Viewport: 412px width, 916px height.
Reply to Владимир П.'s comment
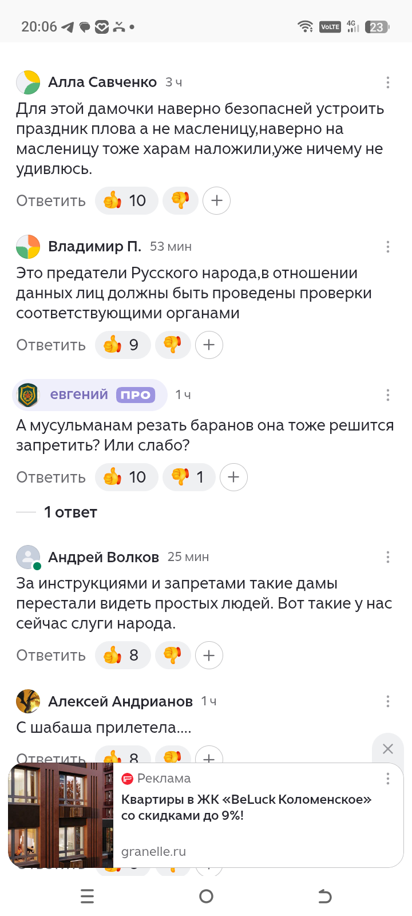[51, 345]
